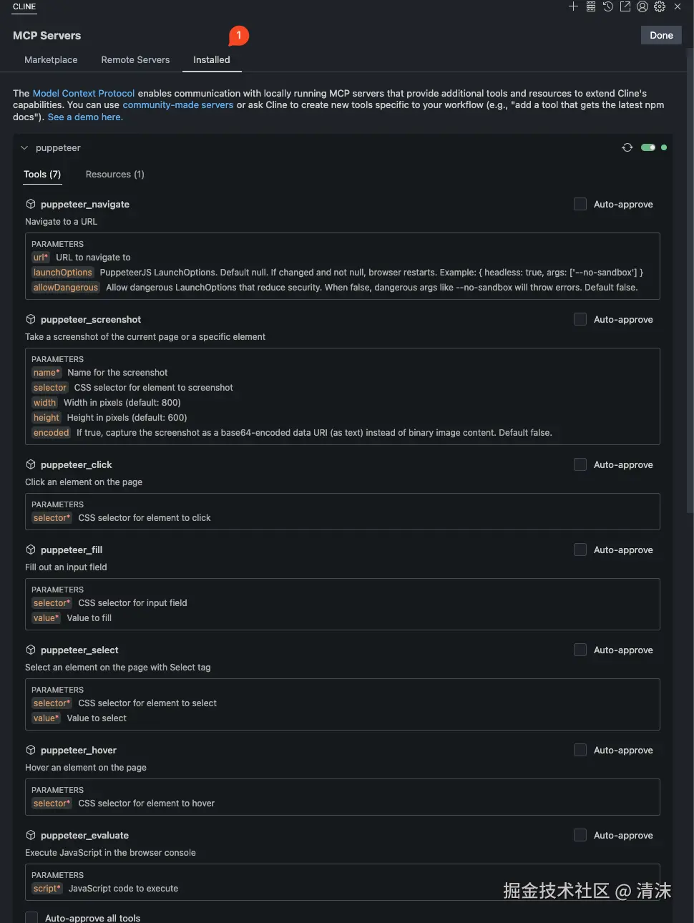Viewport: 694px width, 923px height.
Task: Open the account profile icon
Action: [642, 6]
